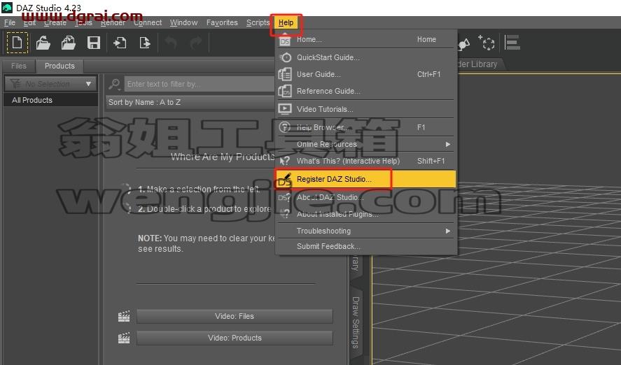Viewport: 621px width, 365px height.
Task: Click the Video: Products button
Action: click(235, 338)
